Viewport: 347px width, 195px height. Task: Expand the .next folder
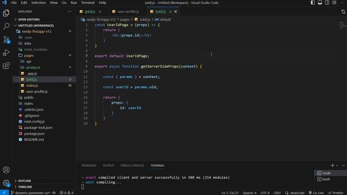(44, 37)
